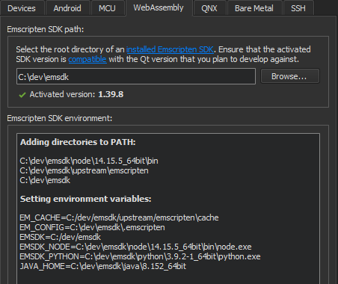Click the EMSDK_NODE variable line

(x=135, y=247)
